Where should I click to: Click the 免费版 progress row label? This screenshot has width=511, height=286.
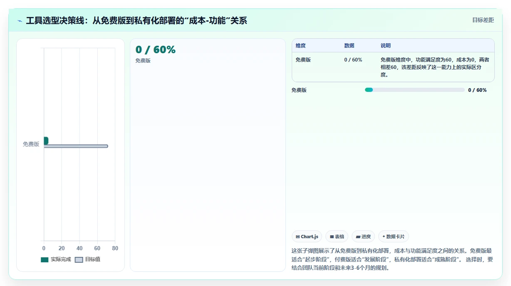299,90
